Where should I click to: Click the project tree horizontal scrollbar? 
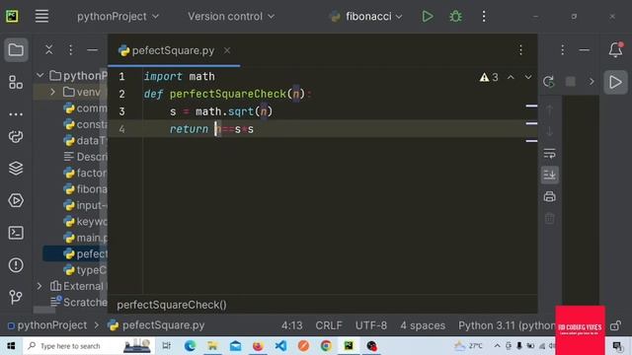click(x=44, y=310)
